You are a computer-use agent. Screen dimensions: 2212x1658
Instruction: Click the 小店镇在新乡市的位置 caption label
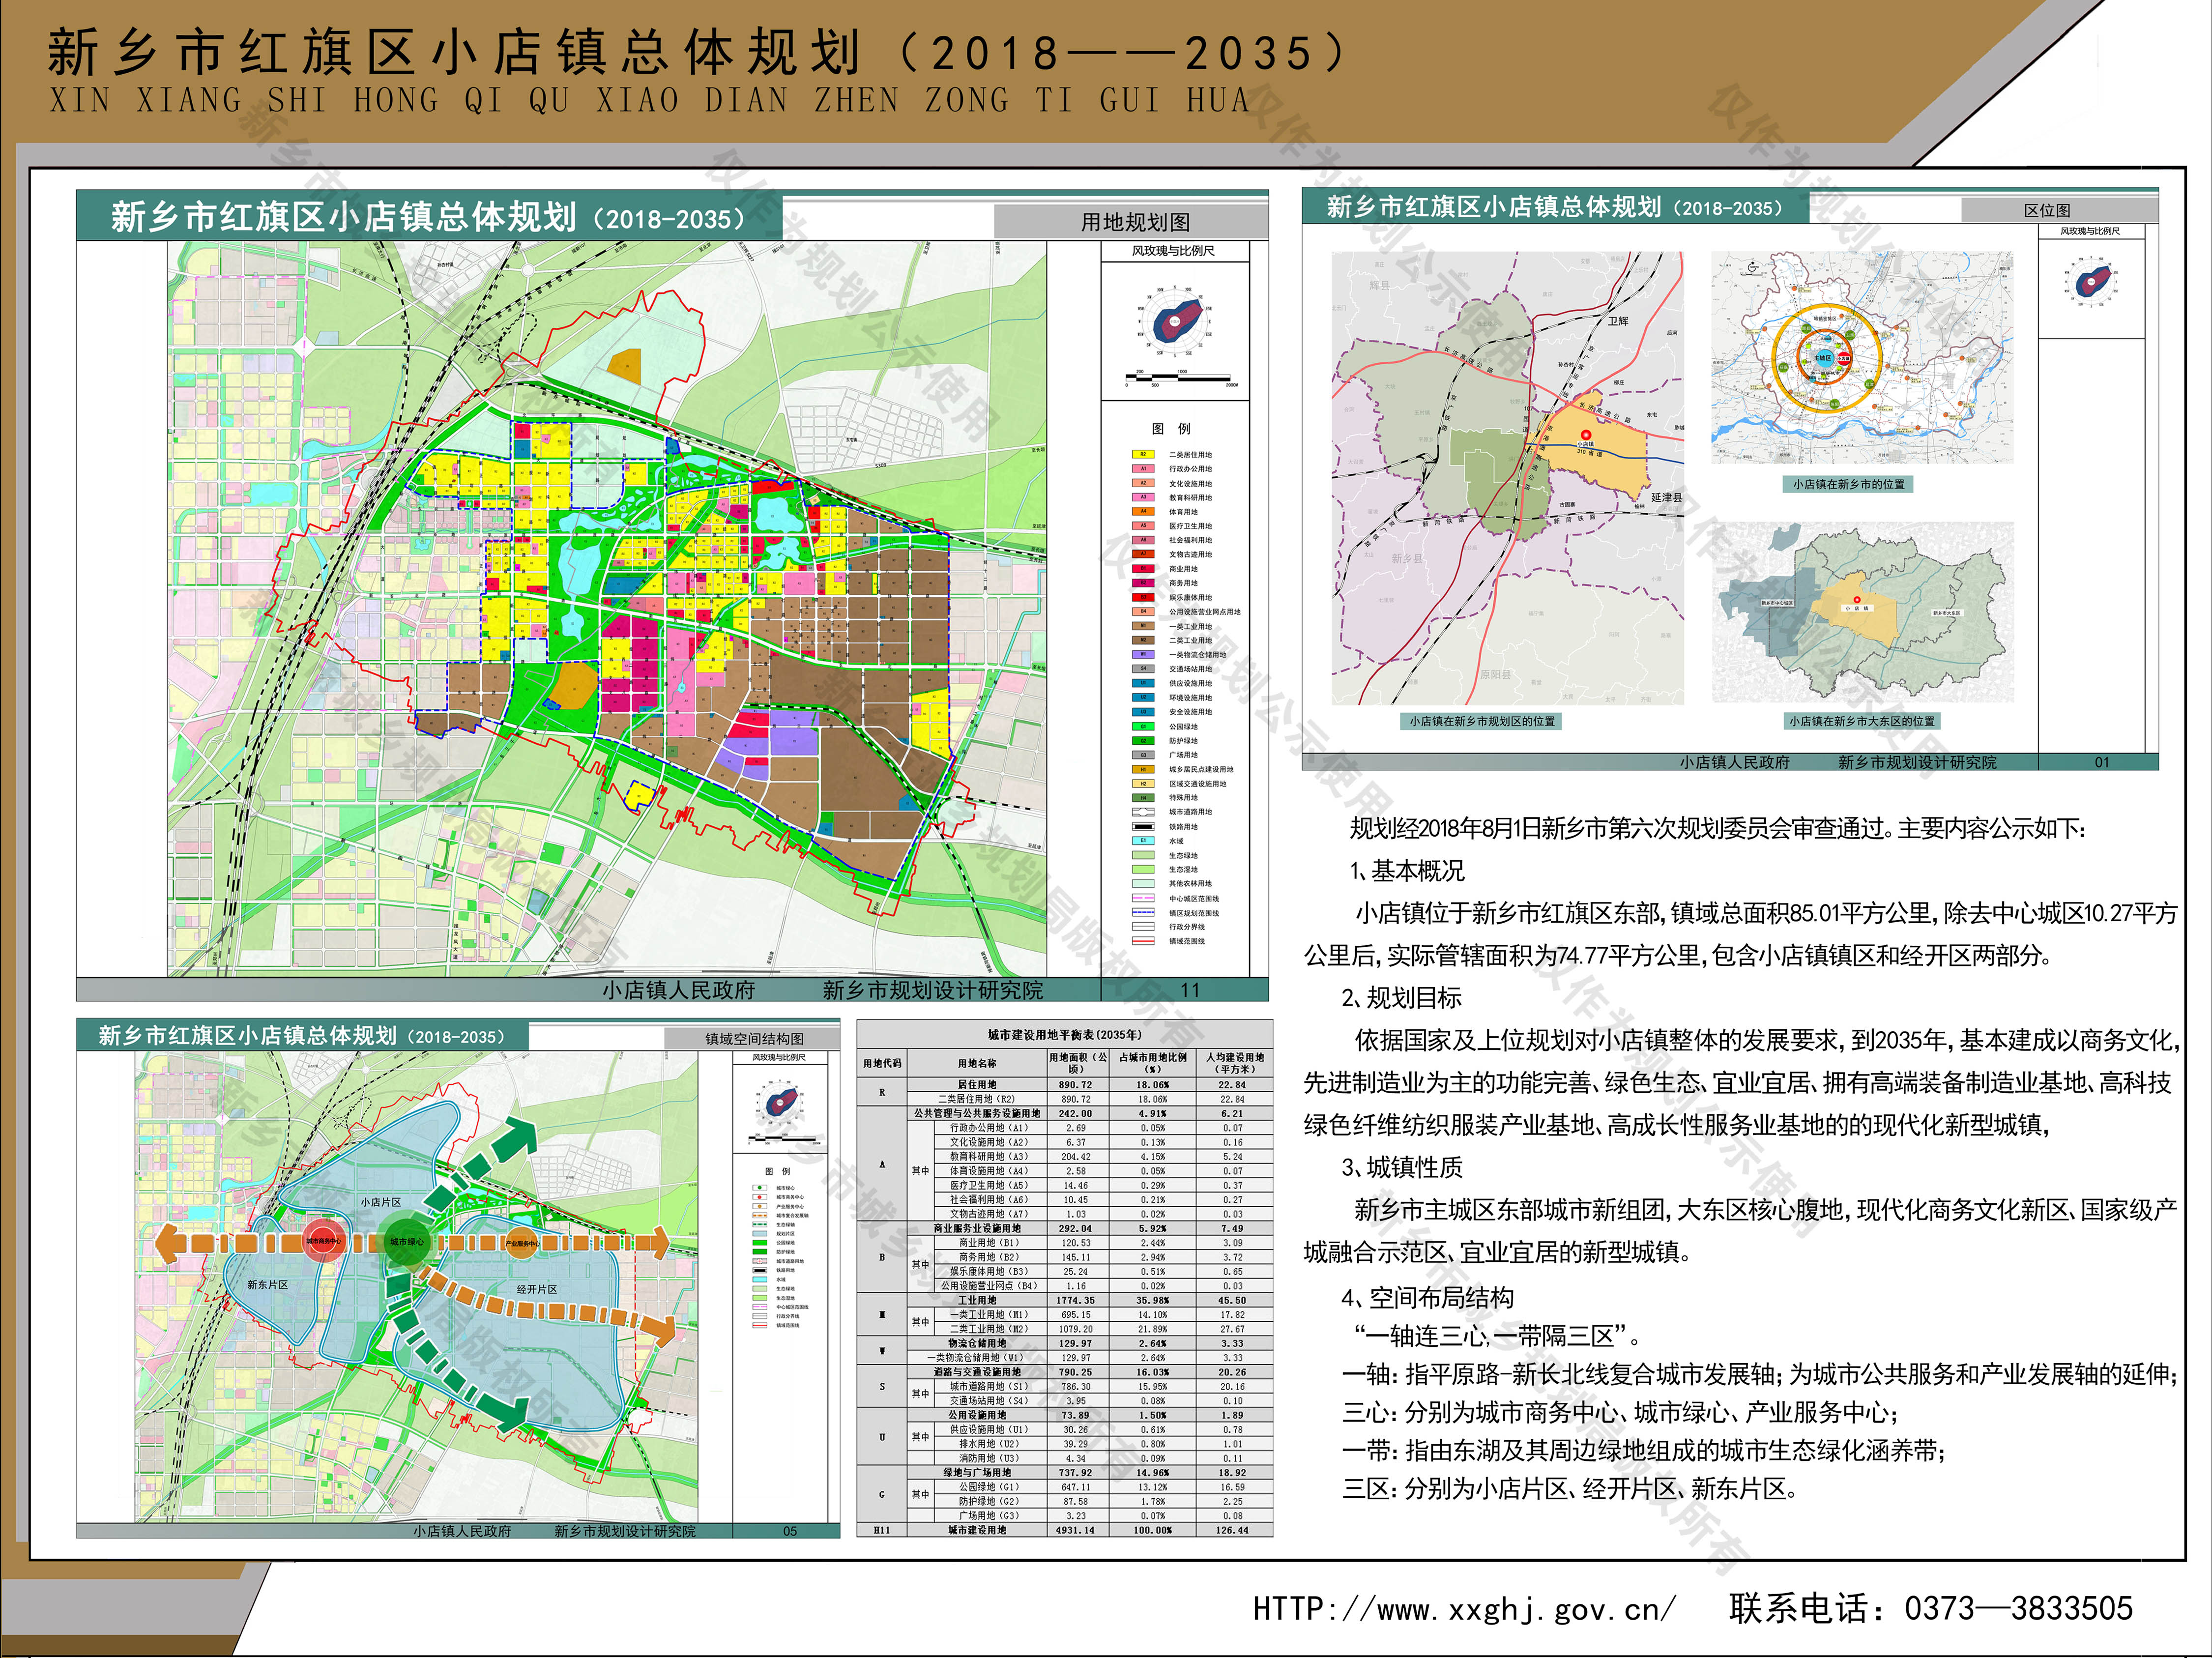coord(1848,484)
